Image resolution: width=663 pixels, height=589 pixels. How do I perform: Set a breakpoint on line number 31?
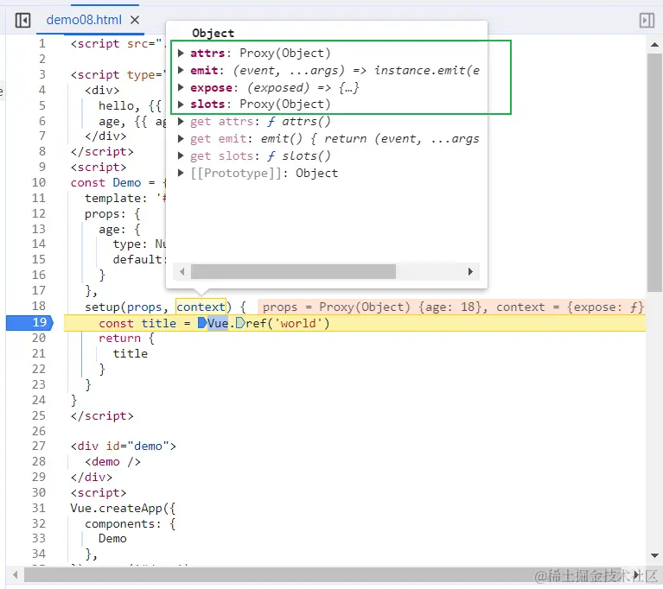(x=39, y=509)
